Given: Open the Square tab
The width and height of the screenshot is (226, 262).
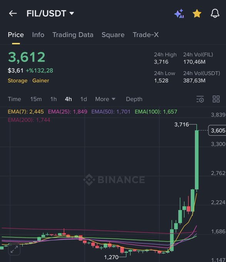Looking at the screenshot, I should click(113, 35).
